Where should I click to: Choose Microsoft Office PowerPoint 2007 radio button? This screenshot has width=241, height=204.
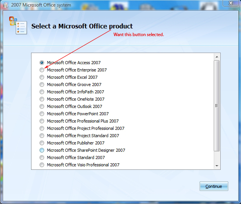click(x=42, y=114)
